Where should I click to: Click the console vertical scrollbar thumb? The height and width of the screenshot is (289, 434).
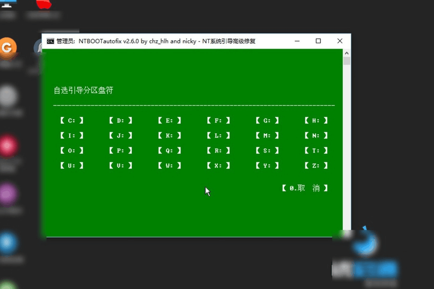346,61
